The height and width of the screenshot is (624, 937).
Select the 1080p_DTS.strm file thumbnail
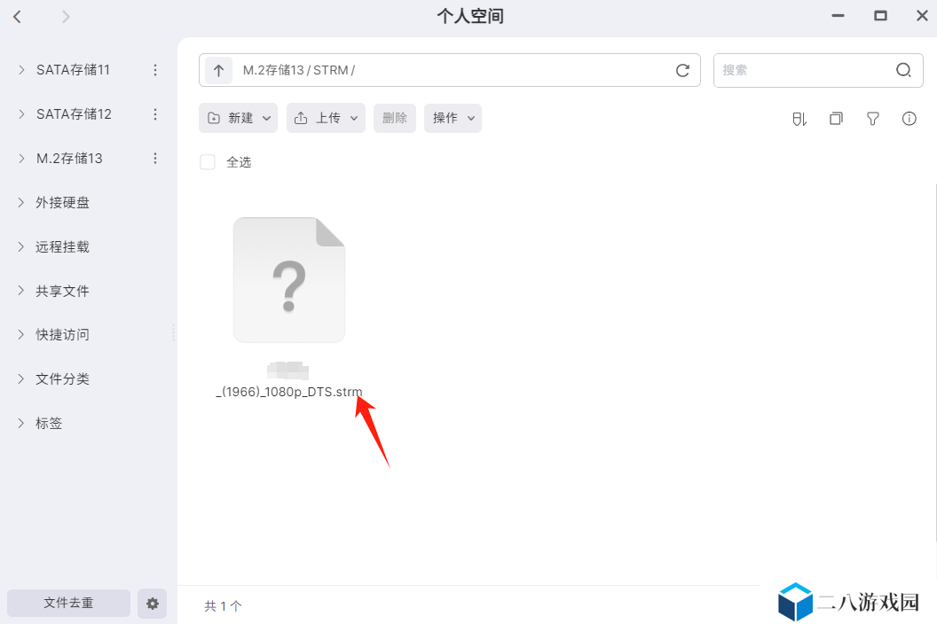pos(289,279)
